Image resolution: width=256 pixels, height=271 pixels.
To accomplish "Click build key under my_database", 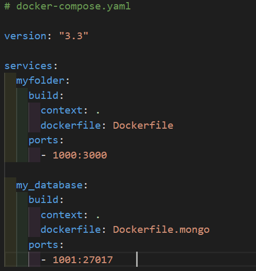I will (x=43, y=200).
